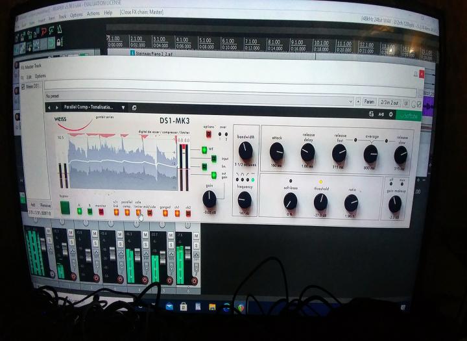Select the high-pass filter shape LED

(248, 180)
